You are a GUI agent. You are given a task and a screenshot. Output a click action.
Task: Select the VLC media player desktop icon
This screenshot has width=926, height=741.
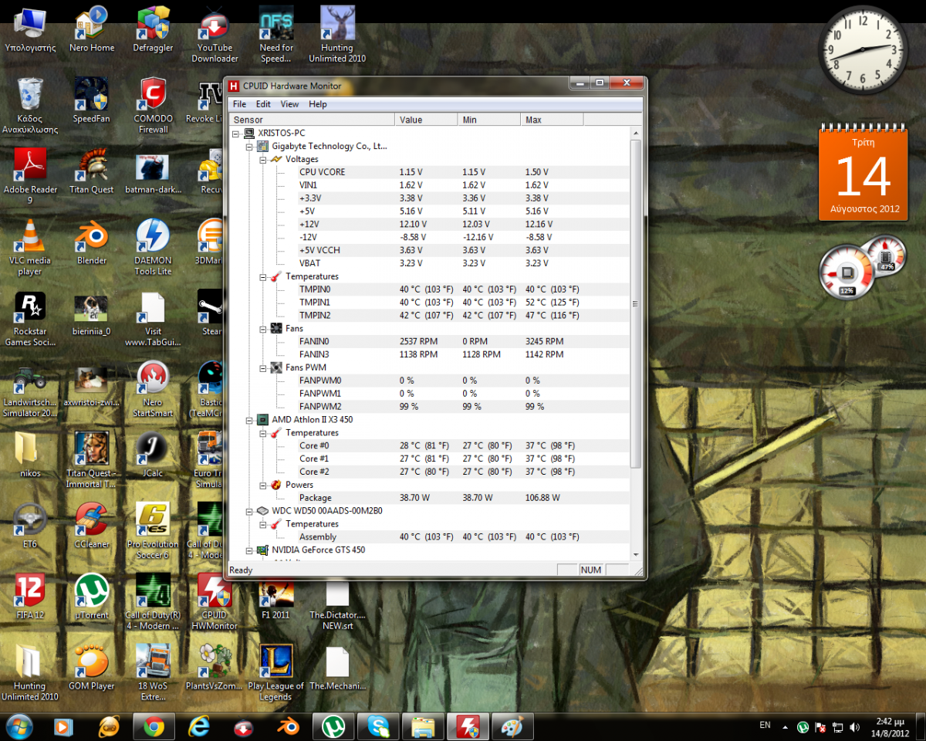[x=30, y=248]
